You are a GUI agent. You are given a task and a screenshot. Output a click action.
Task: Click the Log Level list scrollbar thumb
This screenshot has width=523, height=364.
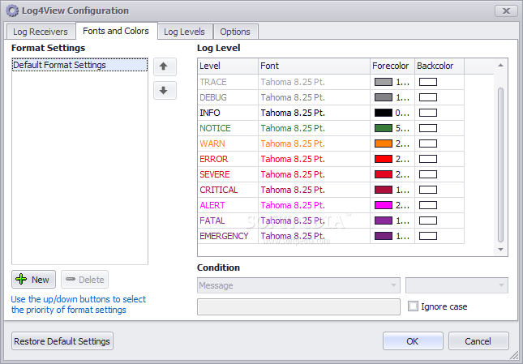(x=500, y=165)
